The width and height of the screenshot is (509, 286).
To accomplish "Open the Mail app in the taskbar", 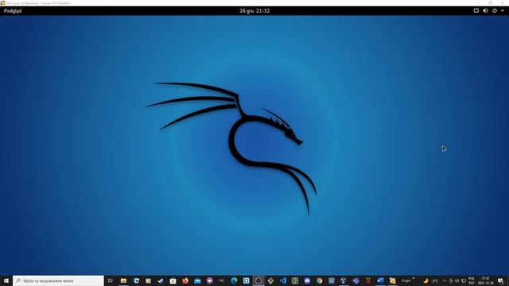I will point(197,280).
